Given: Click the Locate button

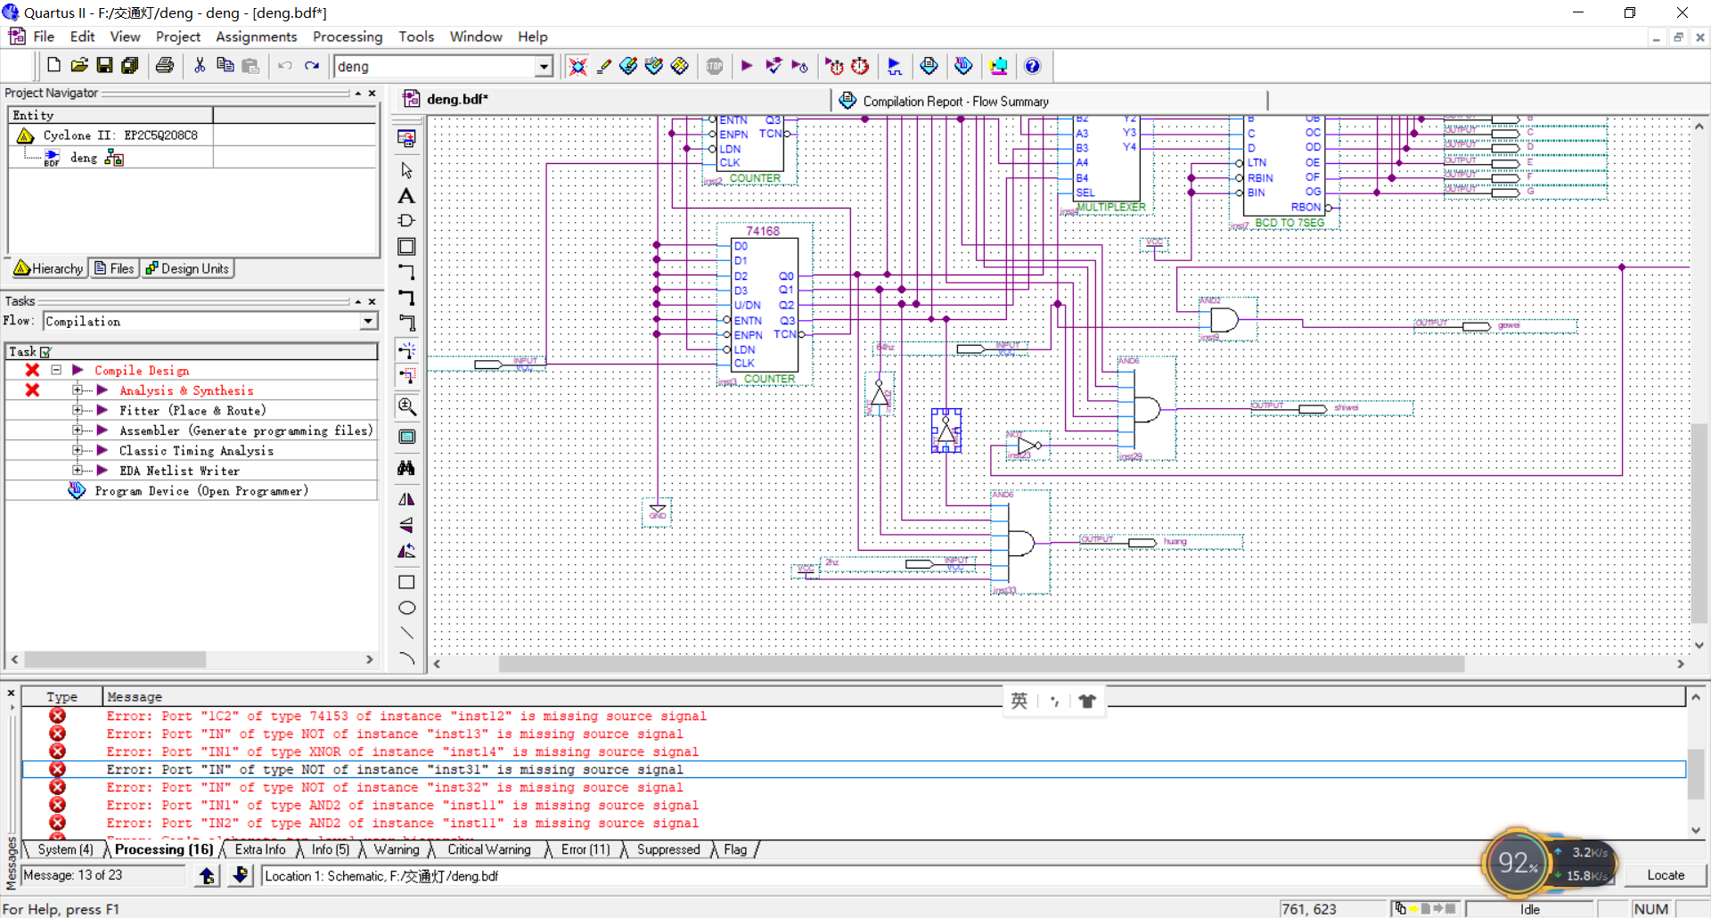Looking at the screenshot, I should (x=1666, y=875).
